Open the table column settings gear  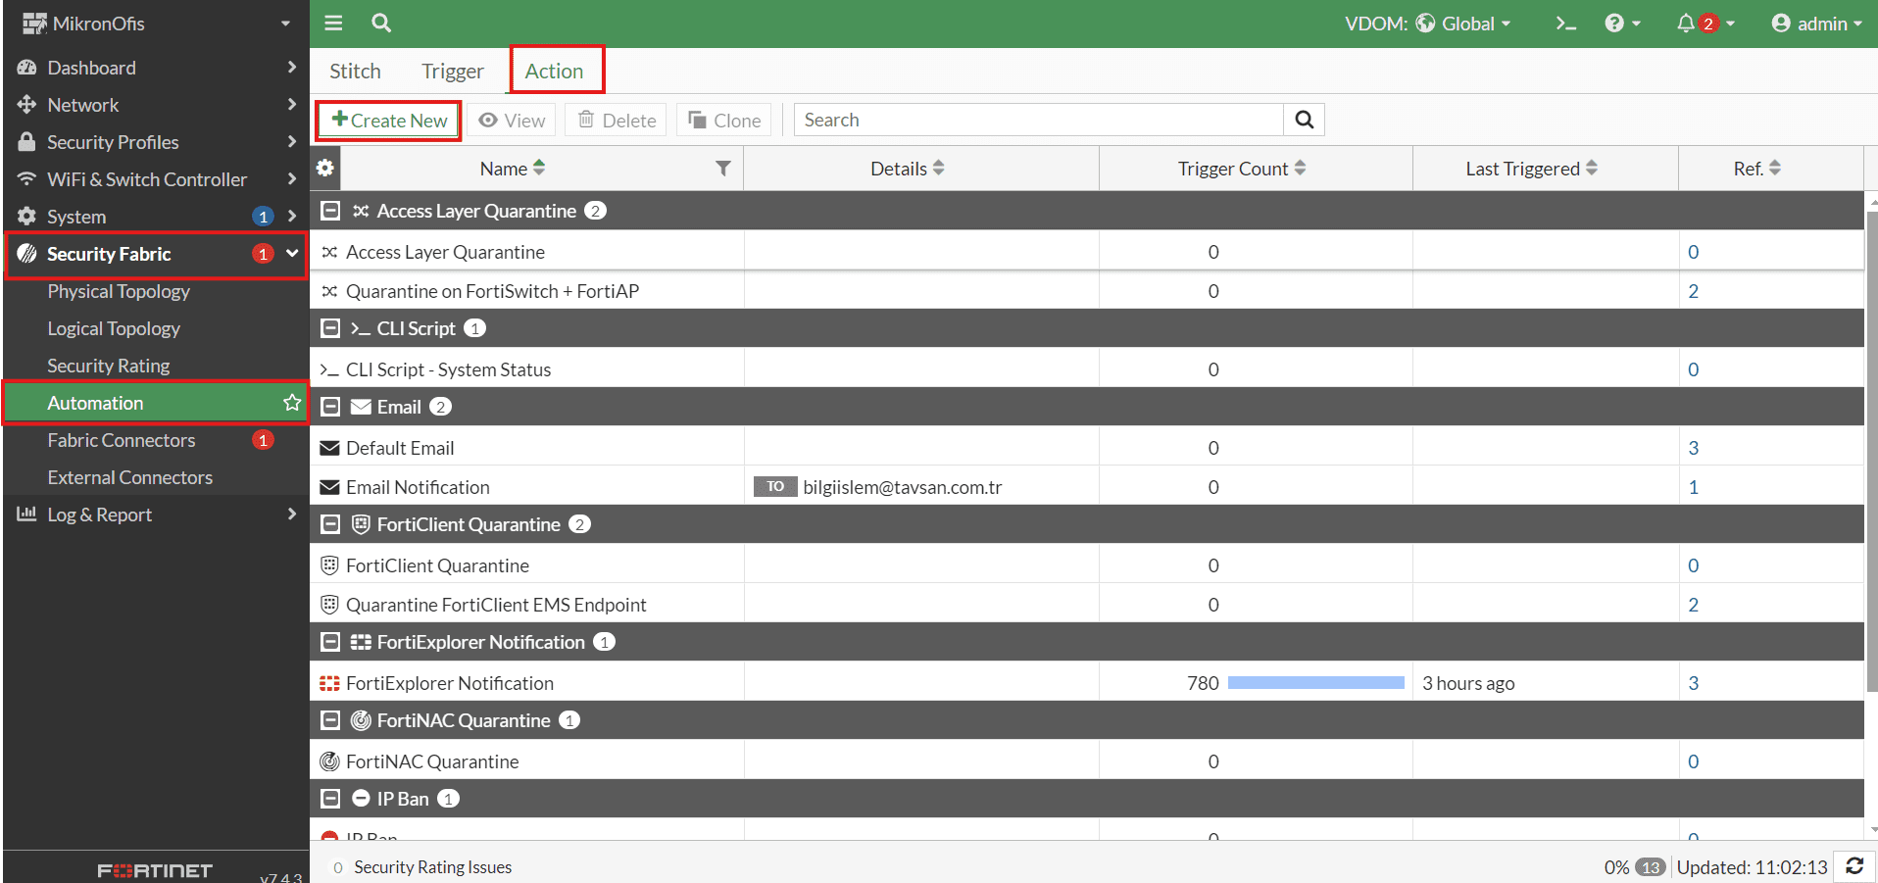point(325,168)
